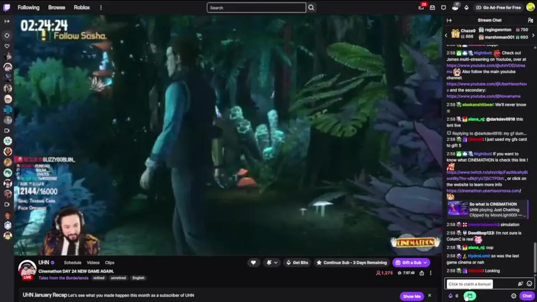Expand the left sidebar with arrow icon
The width and height of the screenshot is (537, 302).
click(7, 21)
